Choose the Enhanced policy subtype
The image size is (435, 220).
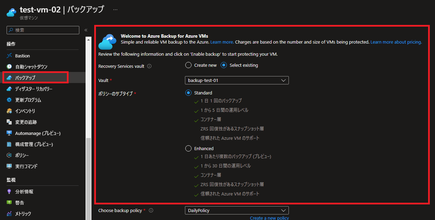188,148
